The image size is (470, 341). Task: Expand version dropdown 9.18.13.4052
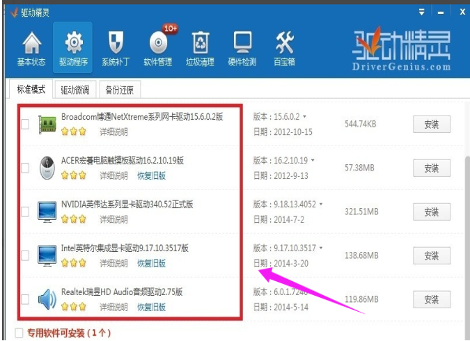click(321, 204)
